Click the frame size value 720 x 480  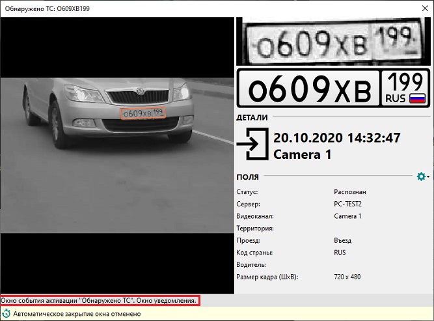coord(347,277)
